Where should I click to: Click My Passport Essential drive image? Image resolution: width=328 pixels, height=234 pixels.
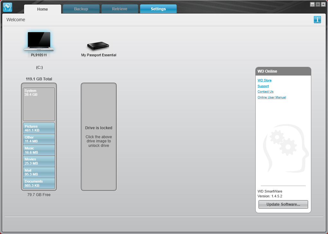coord(98,46)
